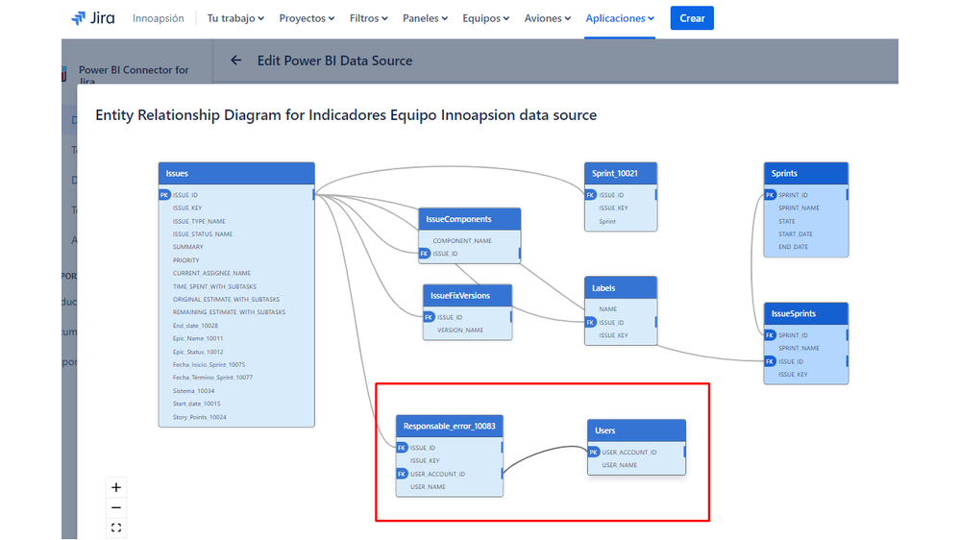Open the Filtros dropdown menu
This screenshot has width=960, height=540.
tap(369, 18)
